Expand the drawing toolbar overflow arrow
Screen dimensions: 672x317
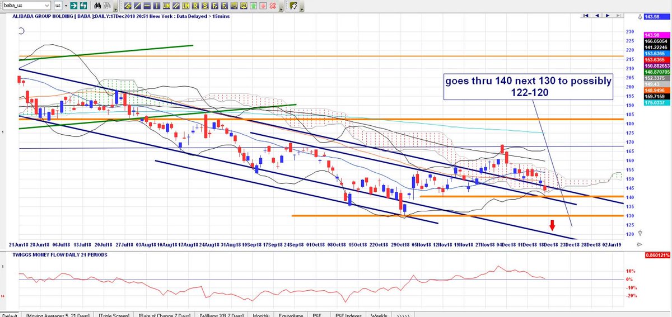pos(282,8)
